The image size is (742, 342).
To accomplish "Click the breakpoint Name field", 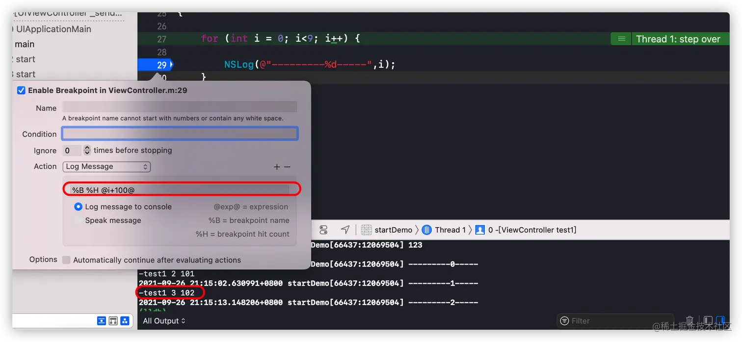I will click(180, 107).
